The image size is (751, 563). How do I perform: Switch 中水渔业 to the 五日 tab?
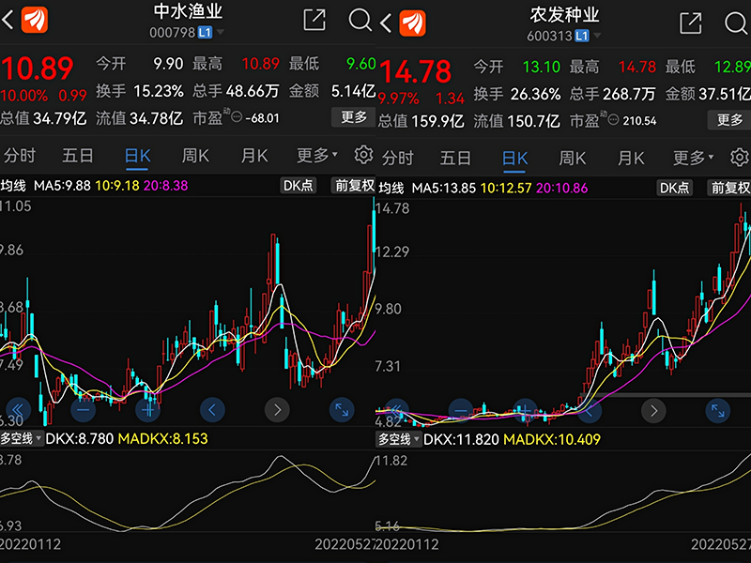(78, 156)
